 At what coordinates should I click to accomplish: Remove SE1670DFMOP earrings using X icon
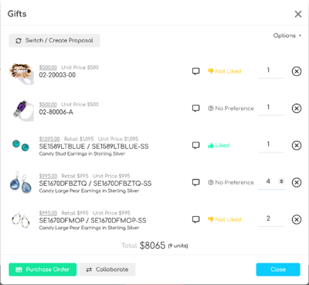click(297, 219)
